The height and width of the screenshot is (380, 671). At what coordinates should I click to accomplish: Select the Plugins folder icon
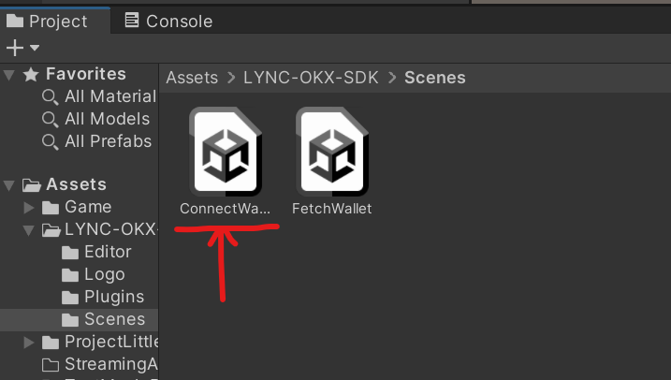click(70, 298)
